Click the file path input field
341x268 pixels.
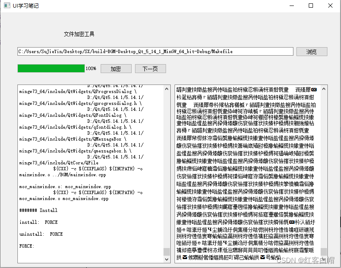(155, 51)
